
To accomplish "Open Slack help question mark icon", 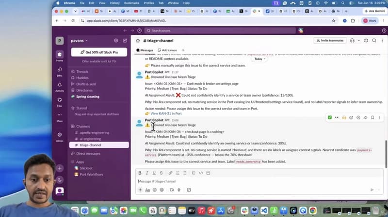I will coord(384,30).
